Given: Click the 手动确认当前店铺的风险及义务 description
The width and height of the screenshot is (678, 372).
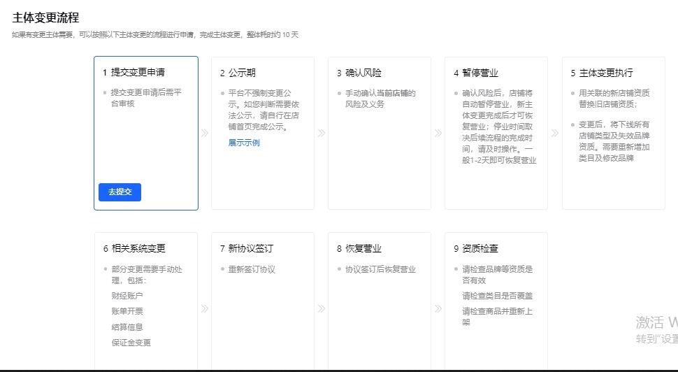Looking at the screenshot, I should [x=380, y=99].
